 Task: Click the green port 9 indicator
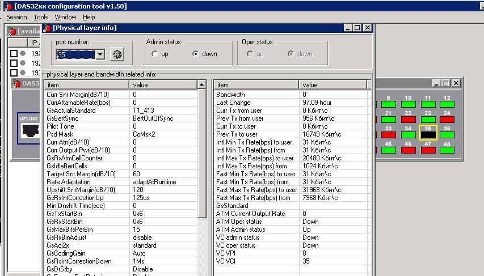pyautogui.click(x=389, y=104)
